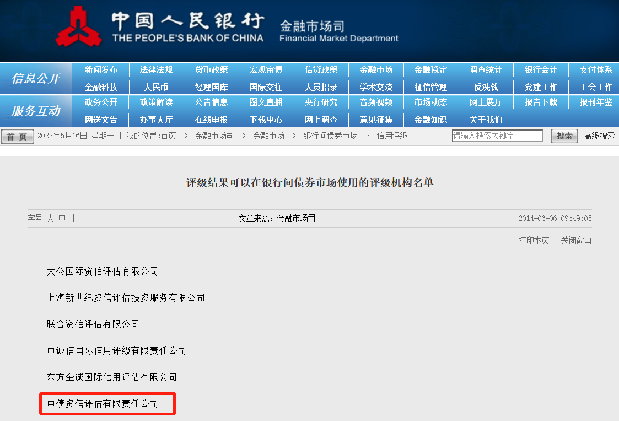Select 国际交往 navigation item
Screen dimensions: 619x421
click(266, 87)
